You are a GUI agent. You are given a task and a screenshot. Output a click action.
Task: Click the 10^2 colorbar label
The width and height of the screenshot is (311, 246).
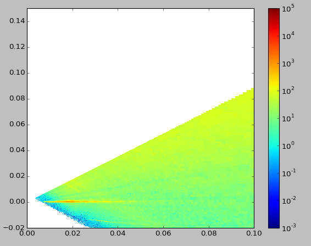pos(288,91)
